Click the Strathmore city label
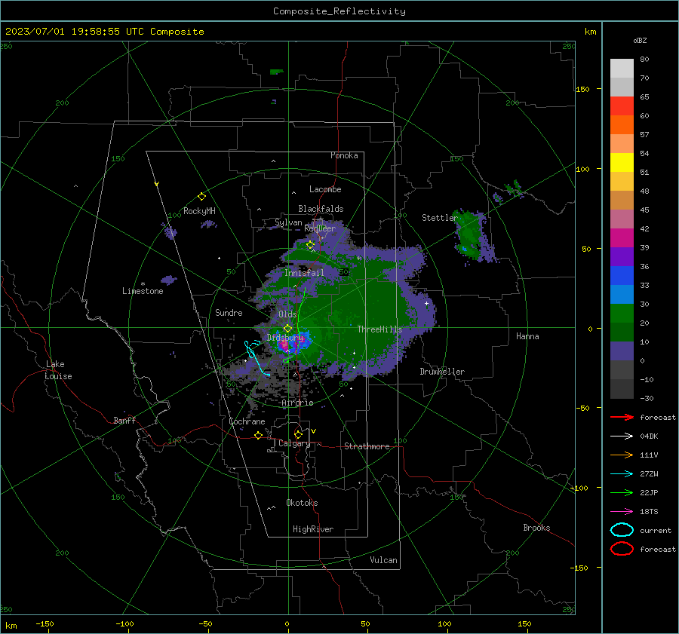The width and height of the screenshot is (679, 634). tap(367, 446)
